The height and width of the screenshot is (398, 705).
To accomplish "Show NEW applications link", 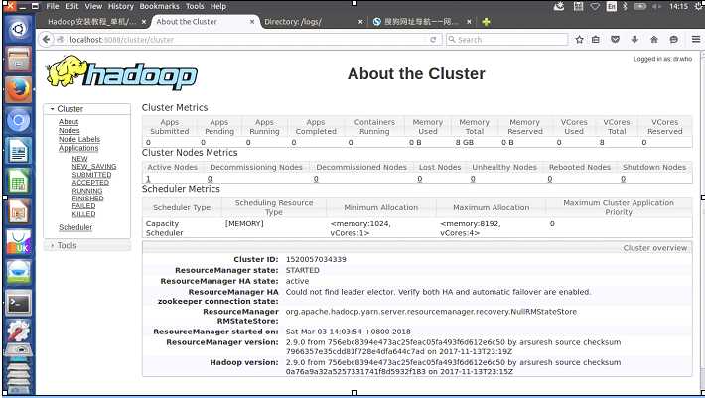I will pyautogui.click(x=79, y=159).
